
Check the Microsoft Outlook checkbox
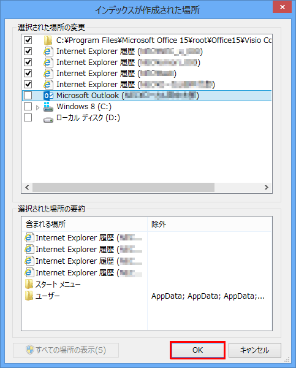(x=28, y=96)
